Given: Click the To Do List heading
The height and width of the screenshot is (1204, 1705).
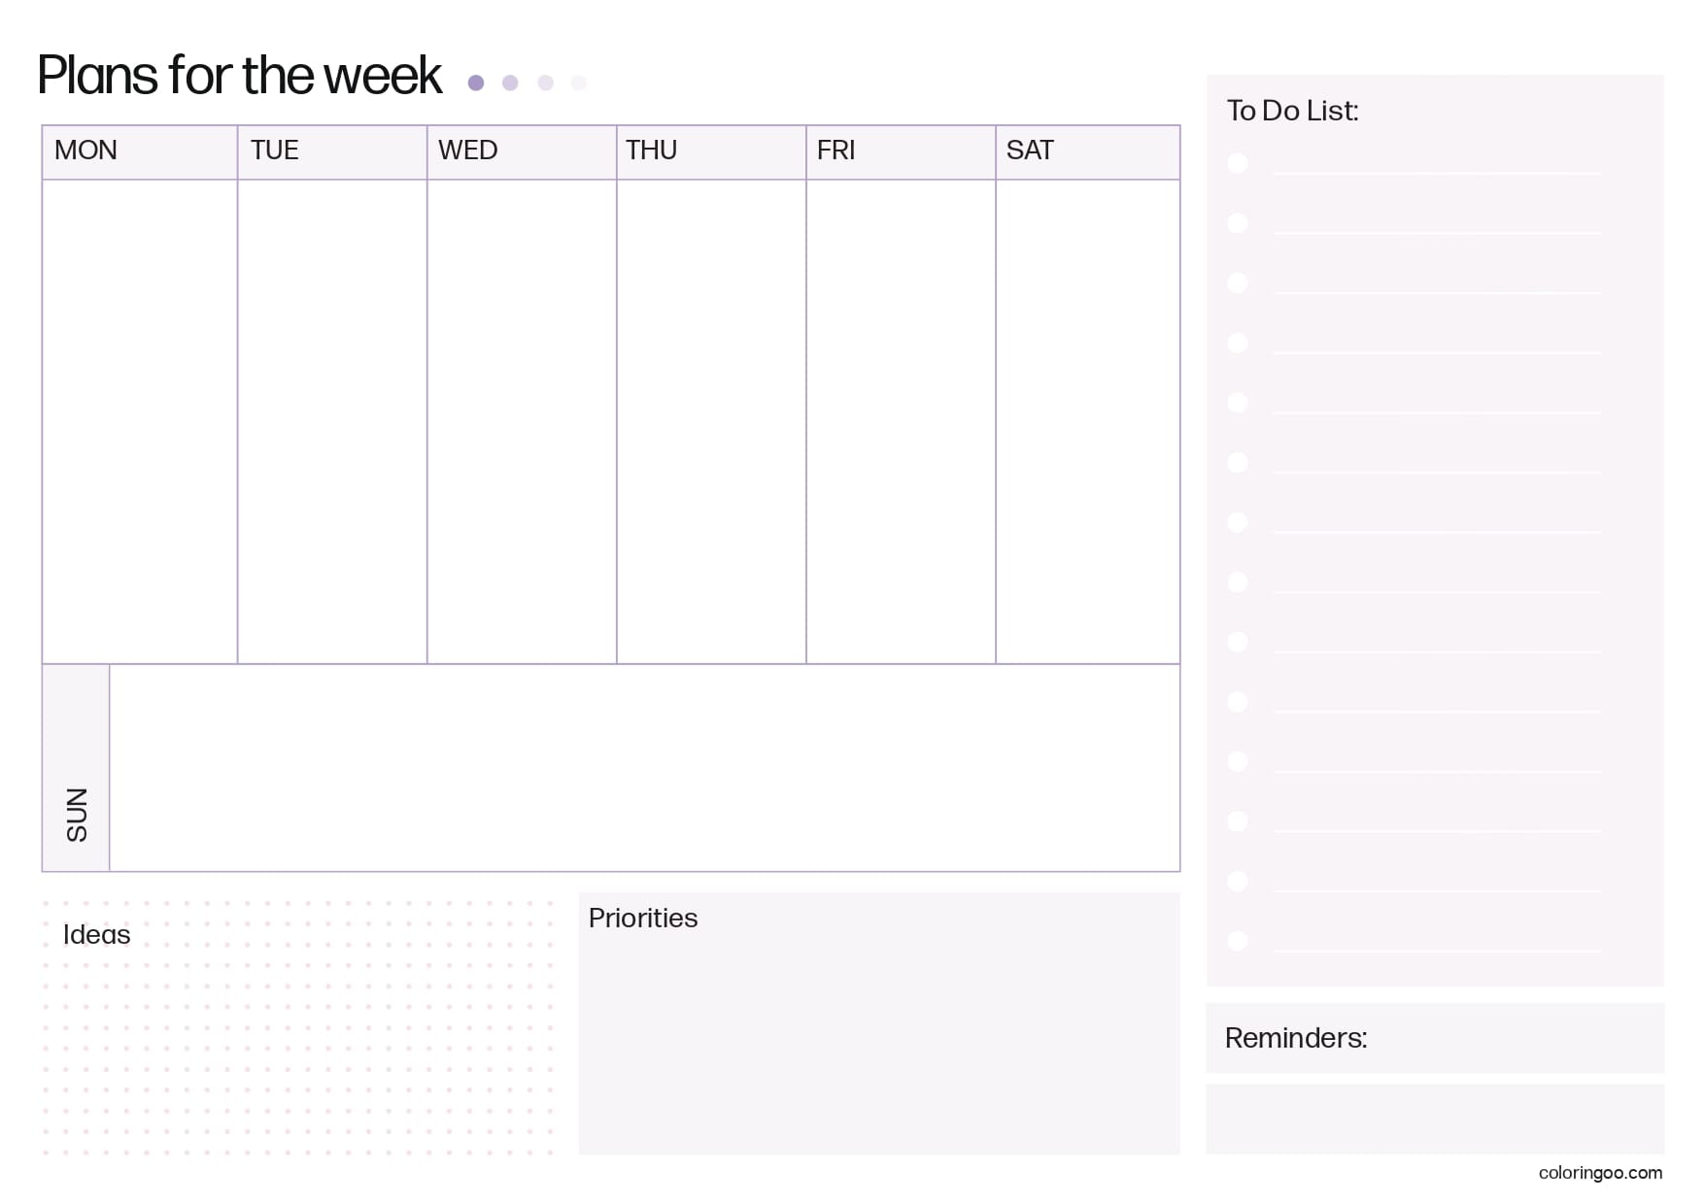Looking at the screenshot, I should [1292, 111].
